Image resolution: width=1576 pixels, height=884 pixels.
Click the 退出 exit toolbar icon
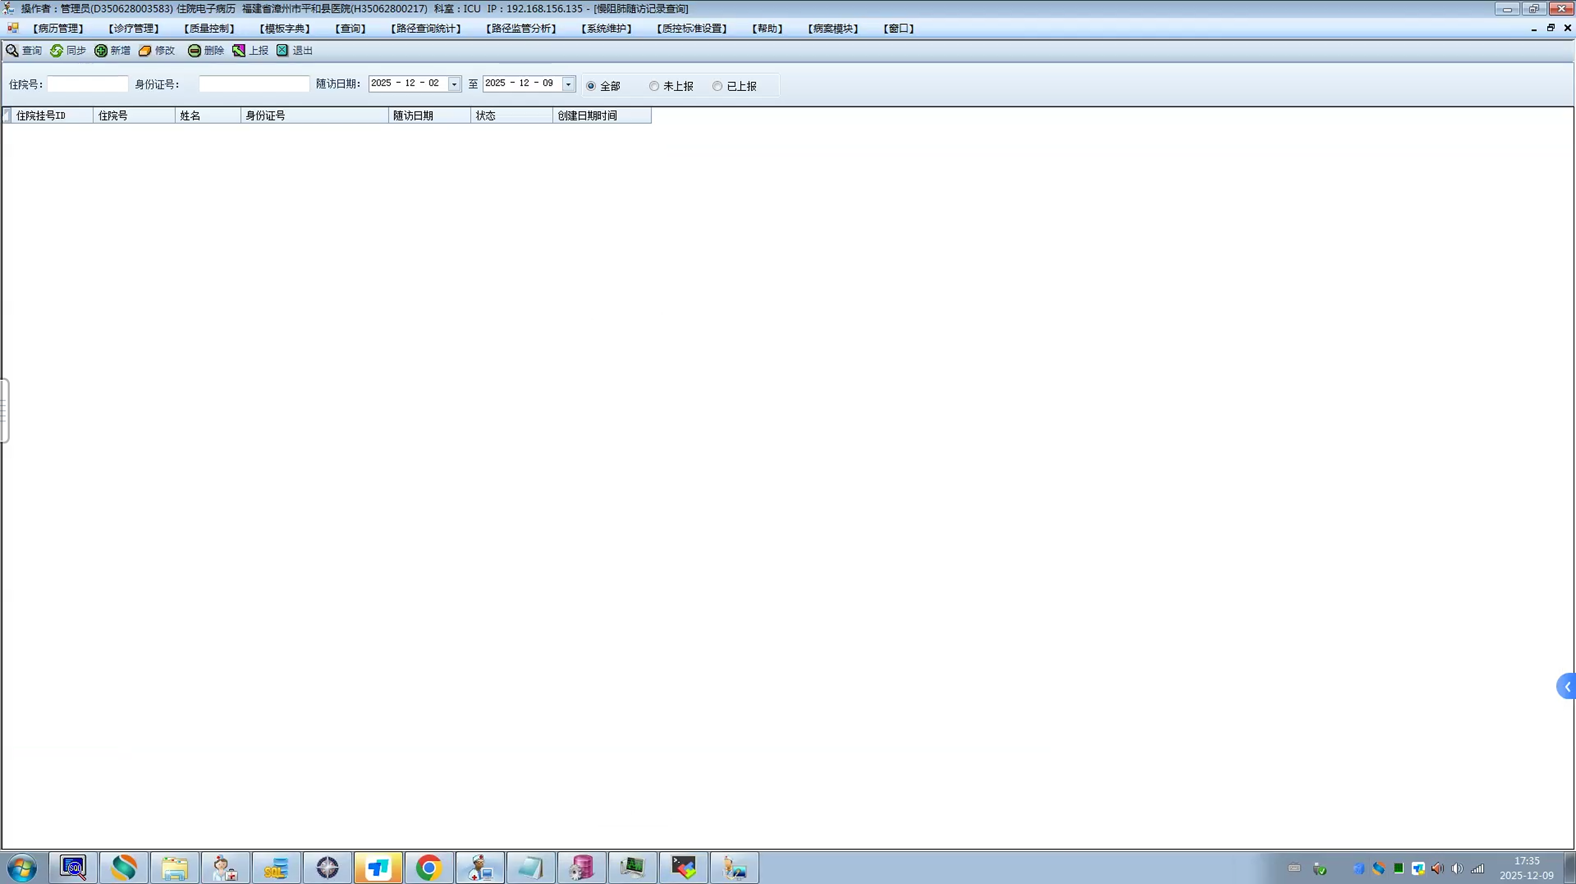(x=283, y=51)
